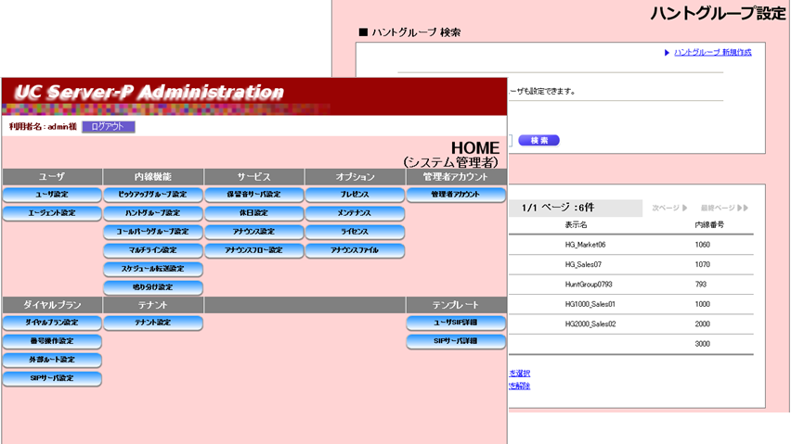Open テナント設定
The height and width of the screenshot is (444, 791).
click(153, 323)
